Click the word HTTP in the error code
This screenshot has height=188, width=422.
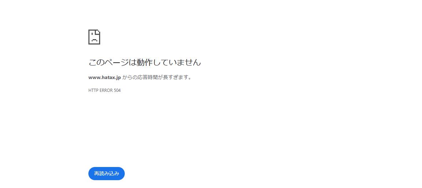tap(93, 90)
